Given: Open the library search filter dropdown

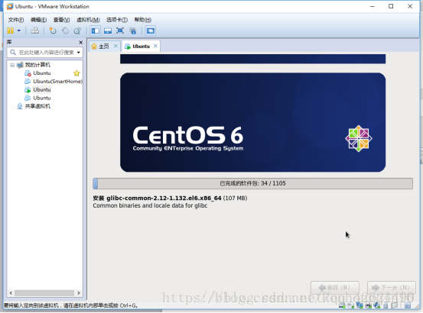Looking at the screenshot, I should point(79,52).
